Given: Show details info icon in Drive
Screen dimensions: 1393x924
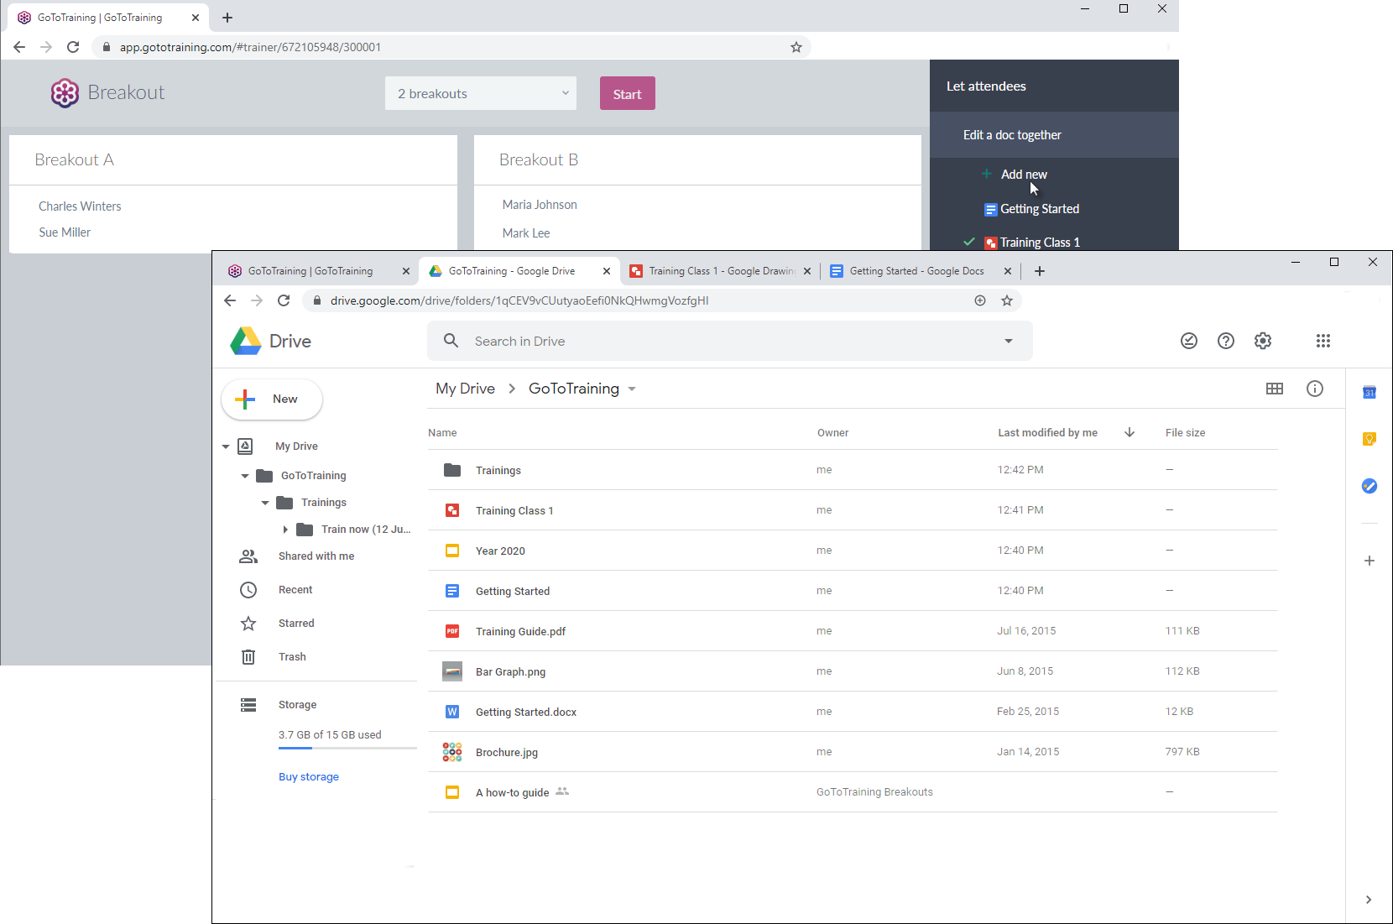Looking at the screenshot, I should (1315, 389).
